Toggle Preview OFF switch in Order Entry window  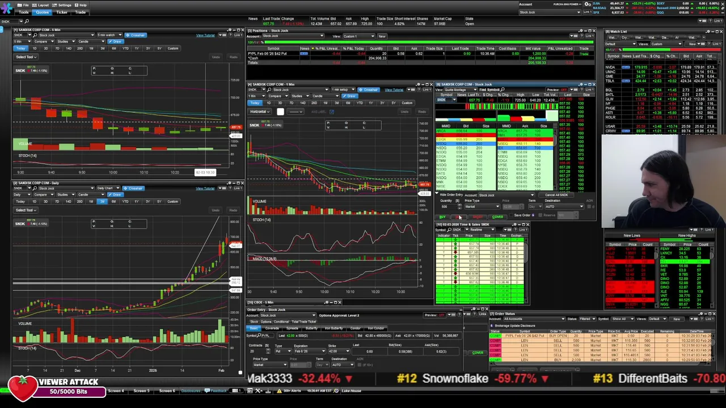[441, 316]
